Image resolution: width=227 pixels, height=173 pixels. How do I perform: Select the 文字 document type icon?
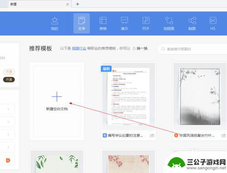[82, 23]
